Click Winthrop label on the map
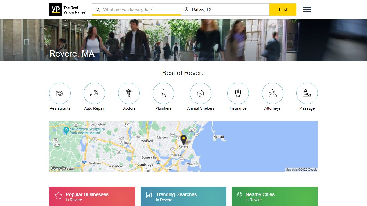The image size is (367, 206). [193, 164]
